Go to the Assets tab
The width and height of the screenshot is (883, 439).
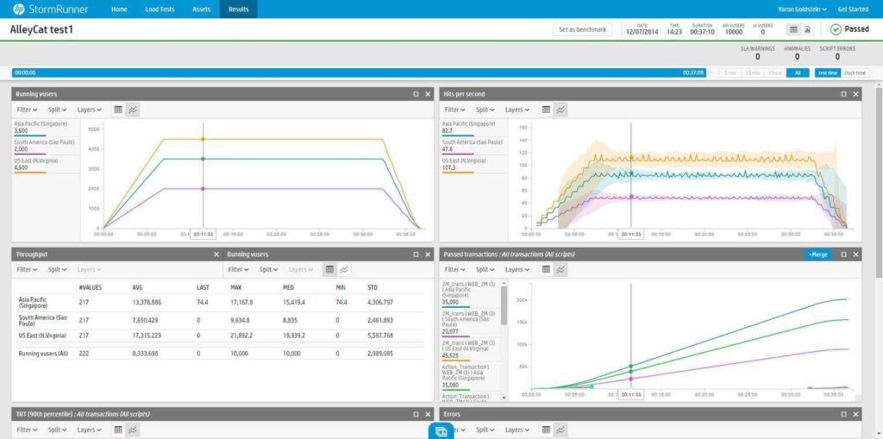coord(202,9)
